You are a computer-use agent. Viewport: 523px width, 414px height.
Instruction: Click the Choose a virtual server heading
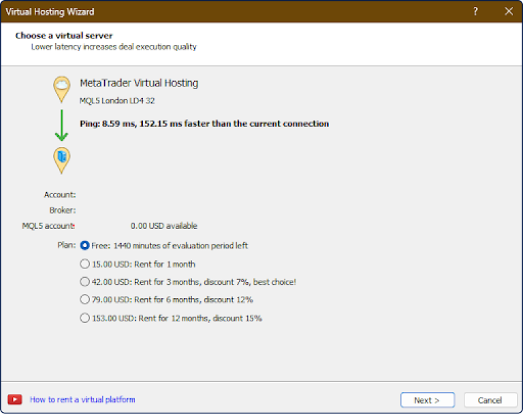[x=64, y=35]
